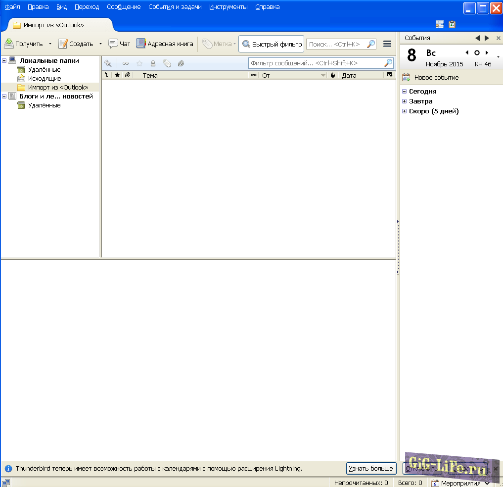
Task: Click the Фильтр сообщений search field
Action: pos(317,63)
